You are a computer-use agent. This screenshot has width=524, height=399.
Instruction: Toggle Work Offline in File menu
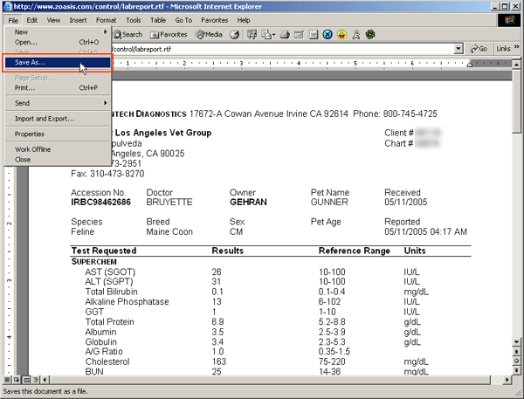tap(59, 149)
